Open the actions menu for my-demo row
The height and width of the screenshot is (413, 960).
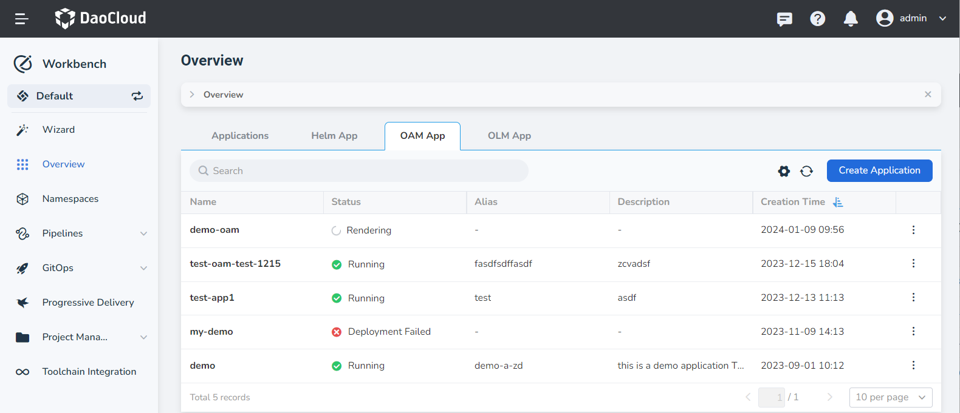(x=913, y=332)
